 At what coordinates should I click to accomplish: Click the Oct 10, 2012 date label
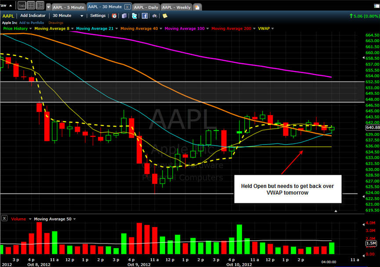point(239,264)
